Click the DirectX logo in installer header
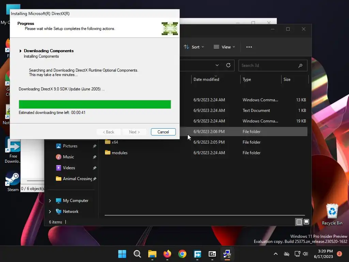This screenshot has width=349, height=262. click(170, 29)
